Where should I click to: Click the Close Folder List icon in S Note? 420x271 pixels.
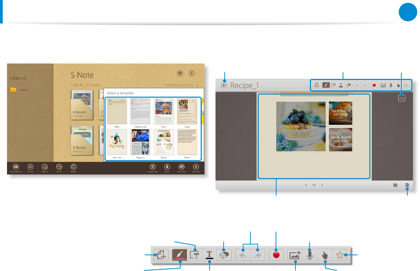[x=16, y=167]
